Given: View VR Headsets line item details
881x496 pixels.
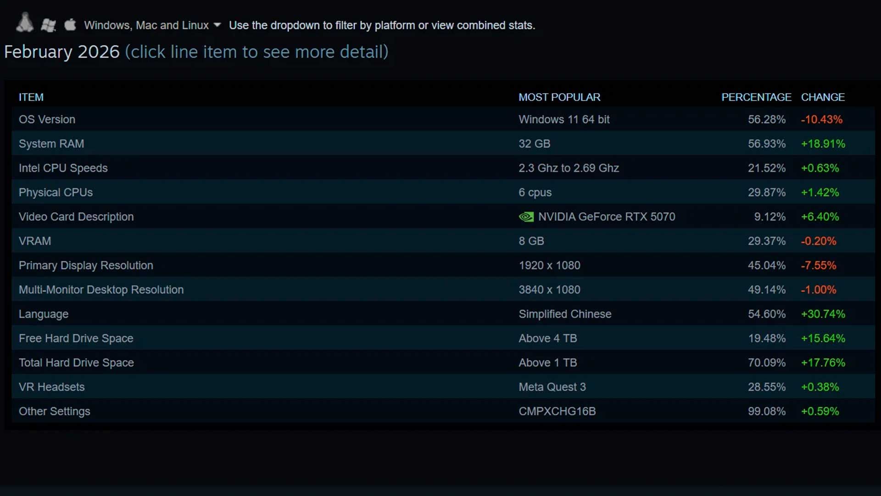Looking at the screenshot, I should tap(184, 387).
